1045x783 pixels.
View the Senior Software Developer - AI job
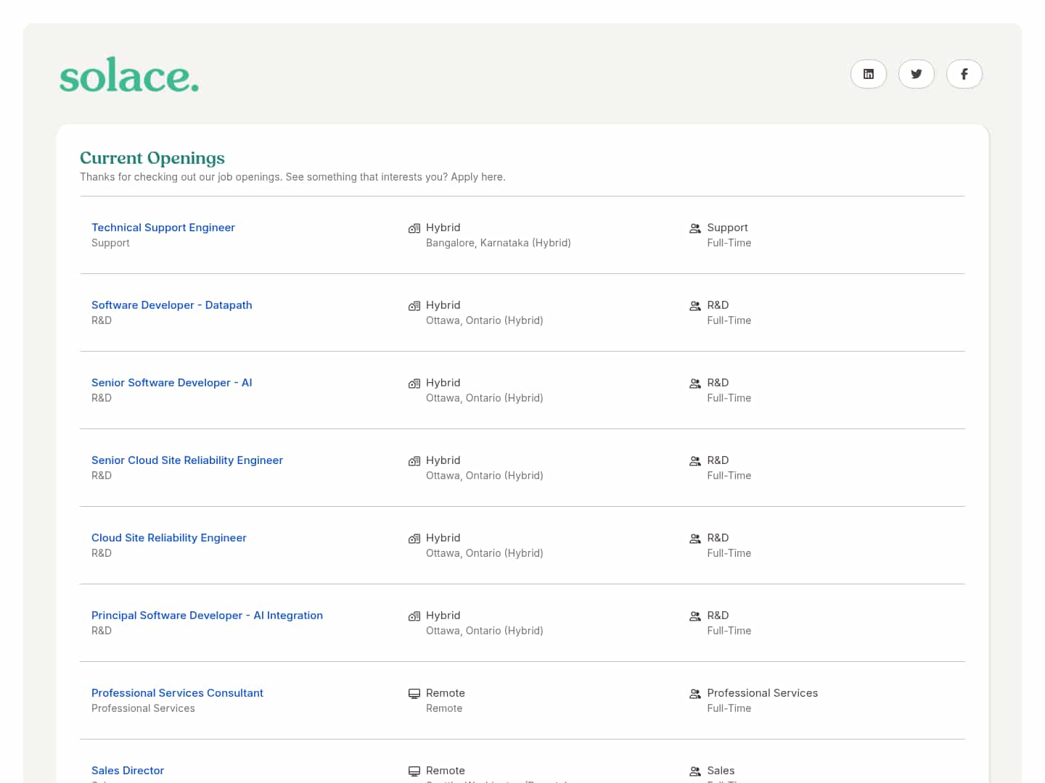(172, 383)
